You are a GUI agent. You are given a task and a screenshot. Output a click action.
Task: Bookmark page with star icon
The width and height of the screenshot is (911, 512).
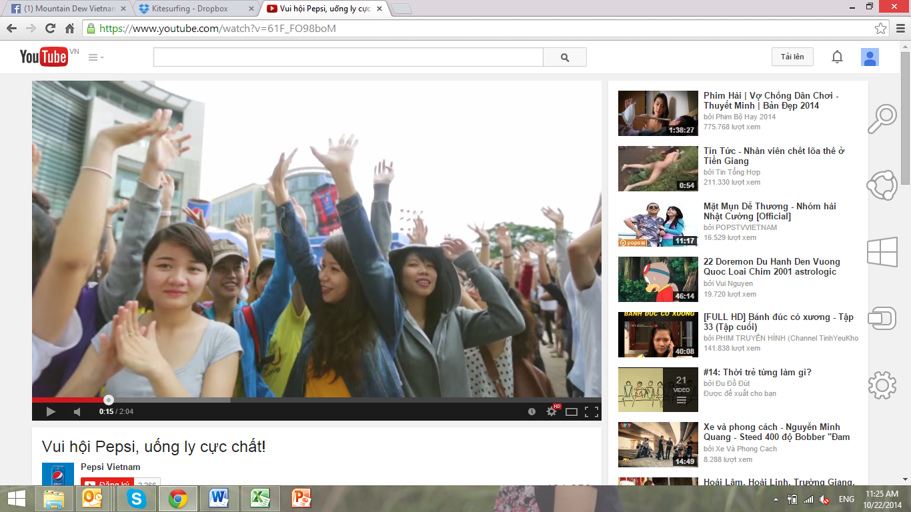pyautogui.click(x=880, y=29)
